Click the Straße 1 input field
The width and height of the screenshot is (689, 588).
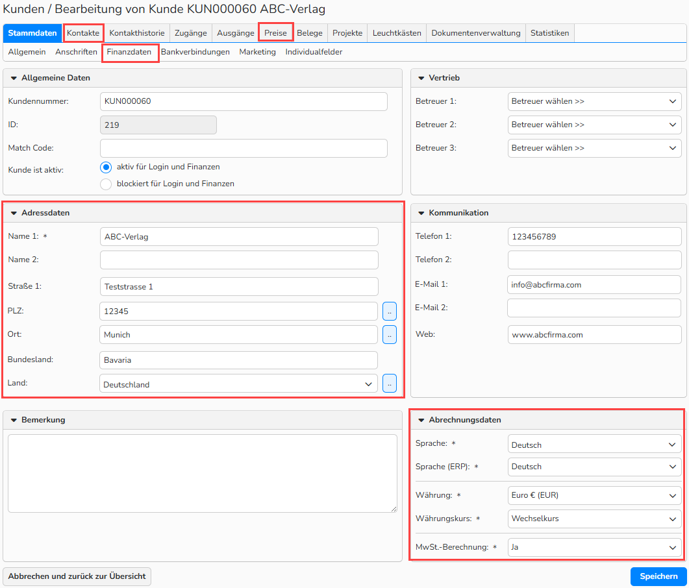[x=239, y=287]
